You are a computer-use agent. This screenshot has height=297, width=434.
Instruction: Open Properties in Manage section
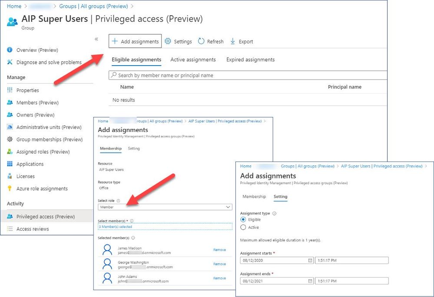28,90
